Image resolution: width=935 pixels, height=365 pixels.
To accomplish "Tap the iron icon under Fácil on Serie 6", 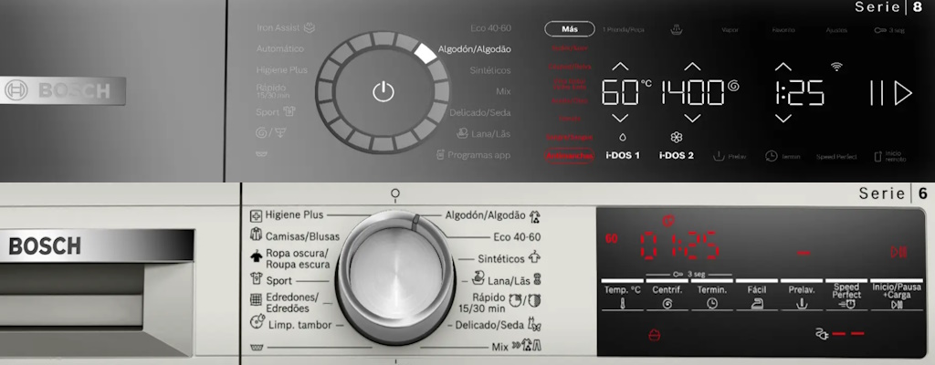I will [x=756, y=304].
